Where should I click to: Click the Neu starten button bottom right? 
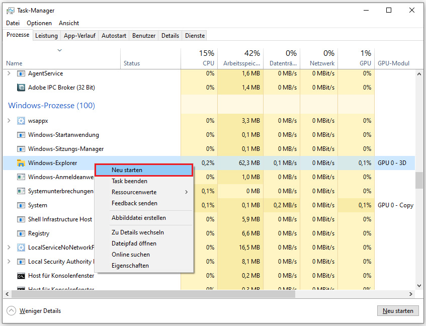[x=398, y=310]
